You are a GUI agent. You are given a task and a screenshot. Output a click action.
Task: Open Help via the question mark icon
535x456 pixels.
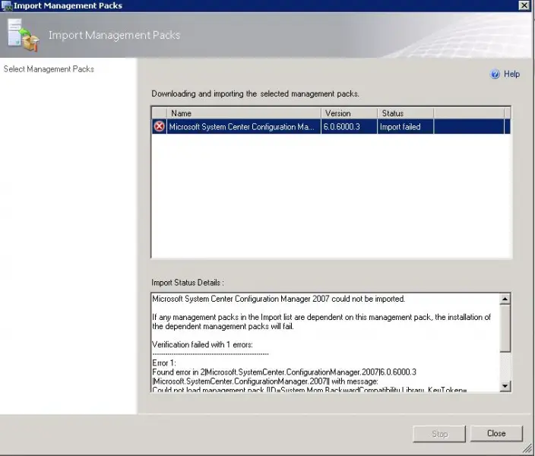point(495,74)
